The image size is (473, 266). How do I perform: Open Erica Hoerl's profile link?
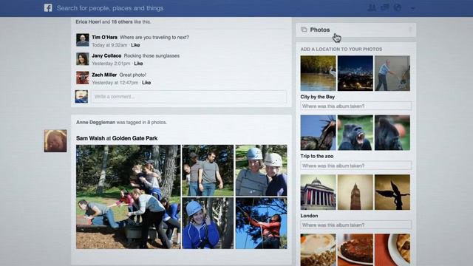pyautogui.click(x=88, y=21)
